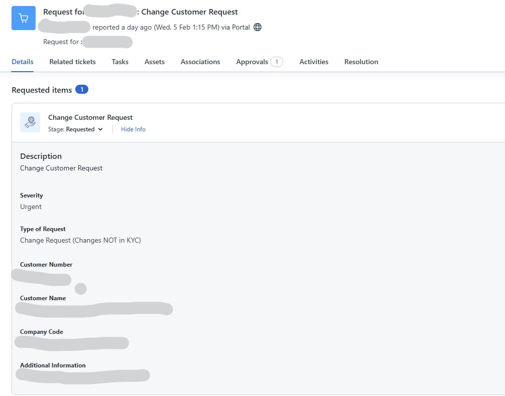Go to the Tasks tab
This screenshot has height=396, width=505.
point(120,62)
